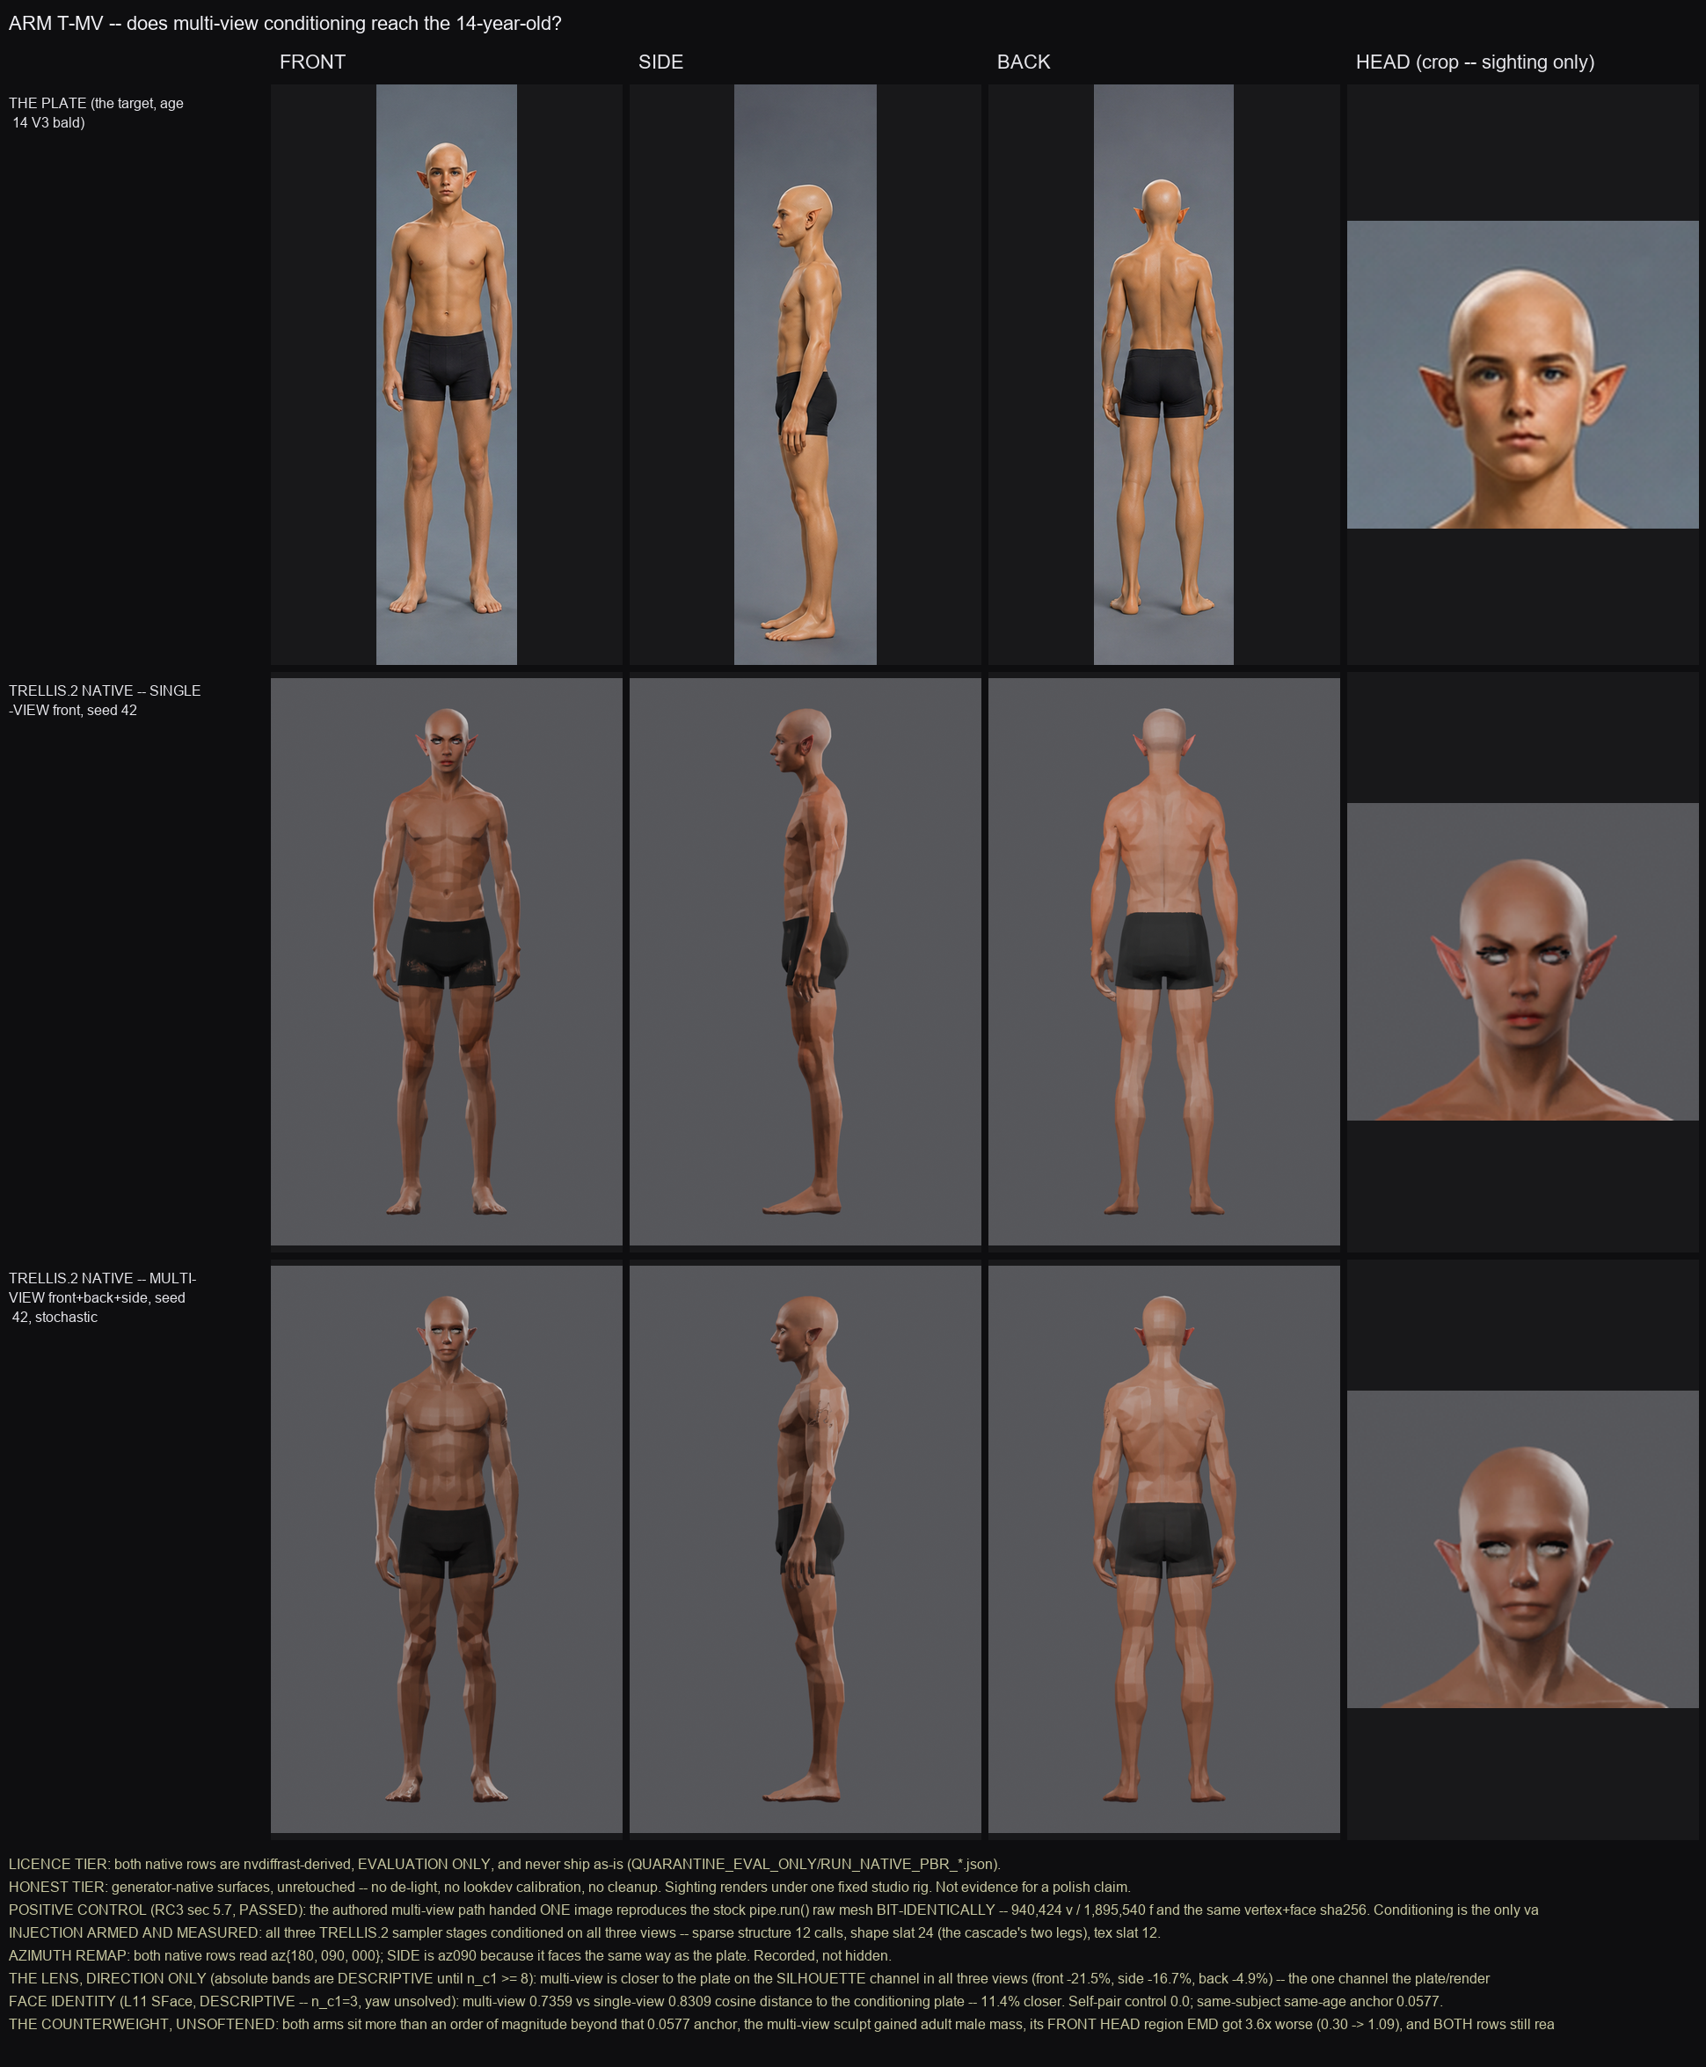Select the row label 'TRELLIS.2 NATIVE -- MULTI-VIEW front+back+side'
Screen dimensions: 1706x2067
click(x=102, y=1297)
